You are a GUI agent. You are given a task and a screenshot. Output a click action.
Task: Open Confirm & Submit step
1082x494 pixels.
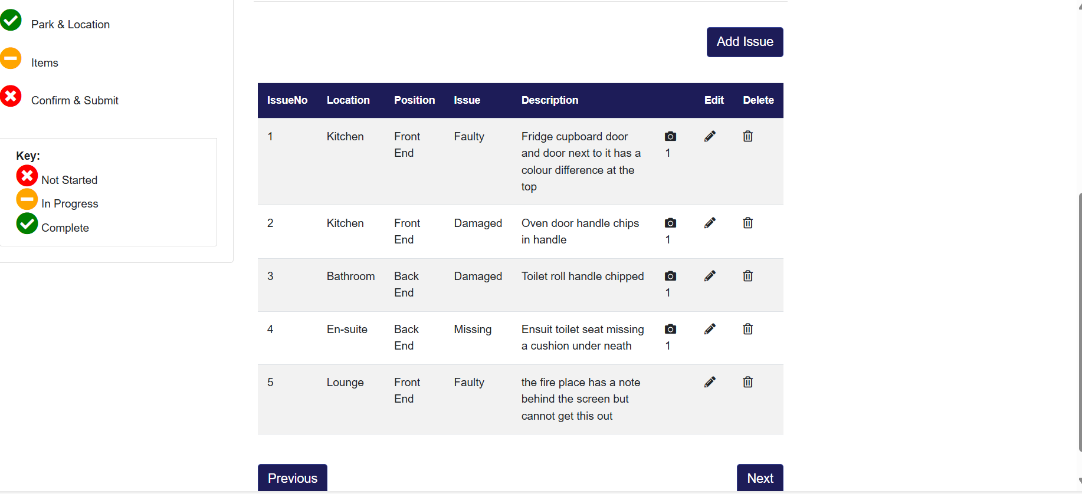[75, 100]
